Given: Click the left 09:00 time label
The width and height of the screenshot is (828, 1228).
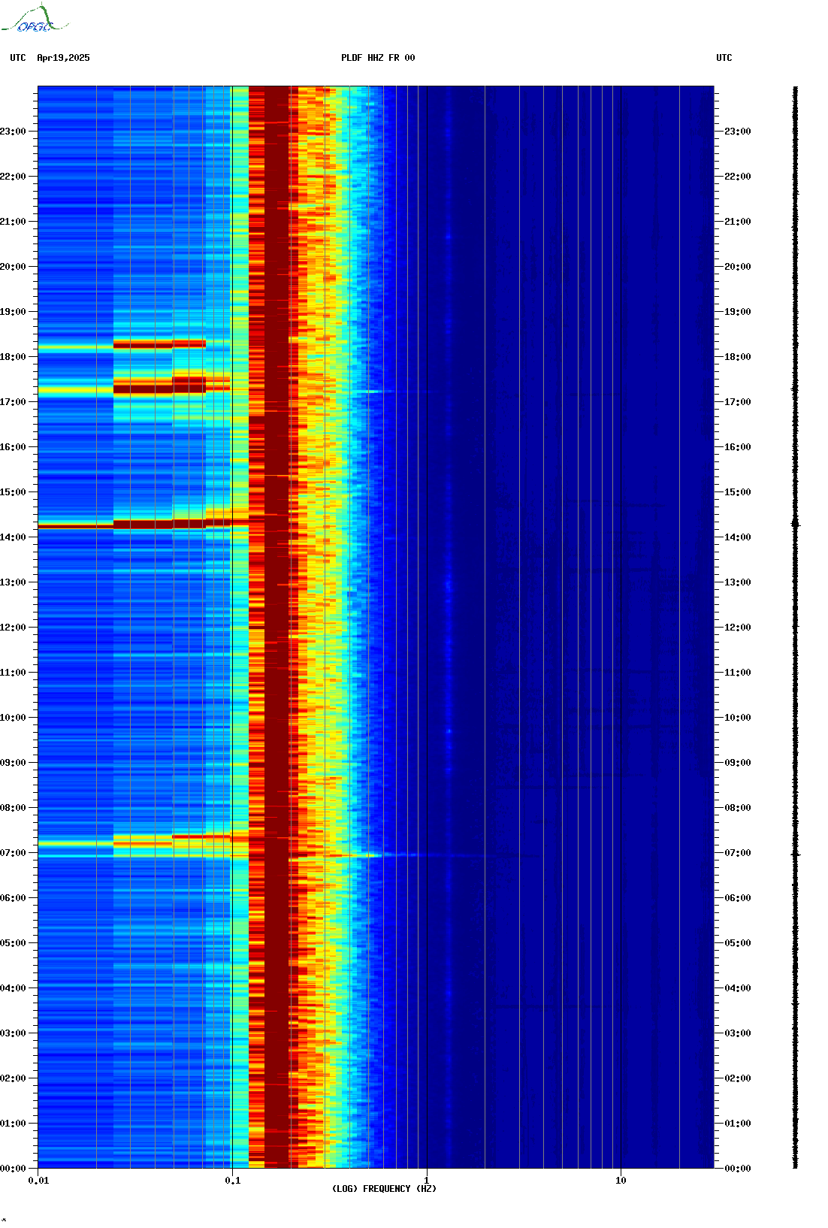Looking at the screenshot, I should pyautogui.click(x=13, y=763).
